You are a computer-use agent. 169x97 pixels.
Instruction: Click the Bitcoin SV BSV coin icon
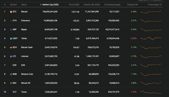(x=11, y=83)
